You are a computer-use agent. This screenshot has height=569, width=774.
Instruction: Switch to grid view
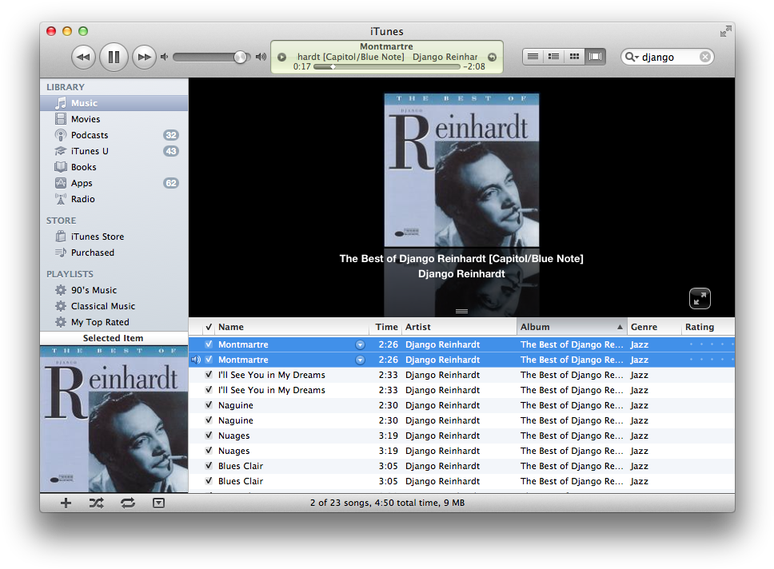(575, 57)
